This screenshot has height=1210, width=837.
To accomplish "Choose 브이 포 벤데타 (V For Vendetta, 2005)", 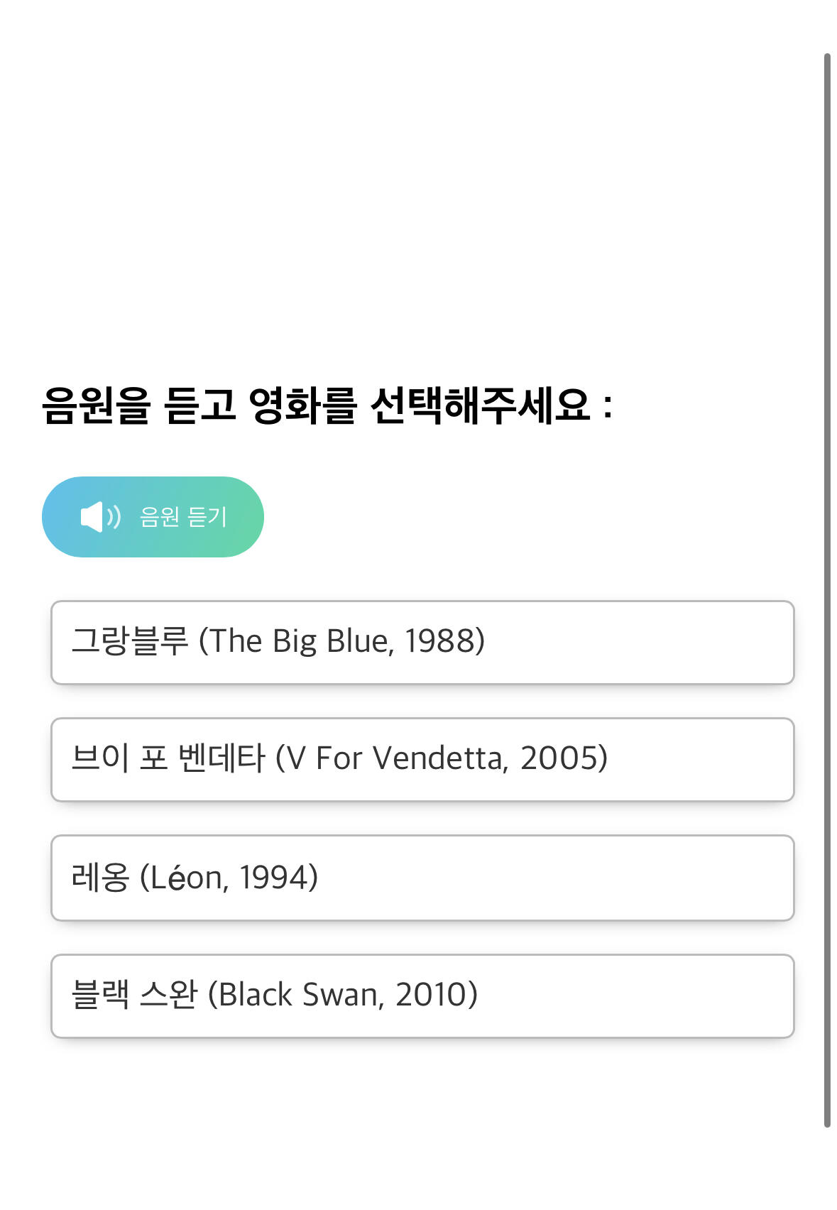I will (x=422, y=759).
